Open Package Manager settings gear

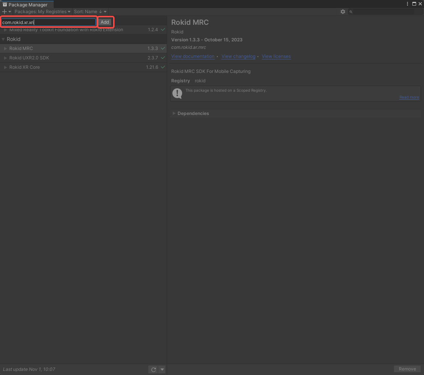(x=343, y=12)
